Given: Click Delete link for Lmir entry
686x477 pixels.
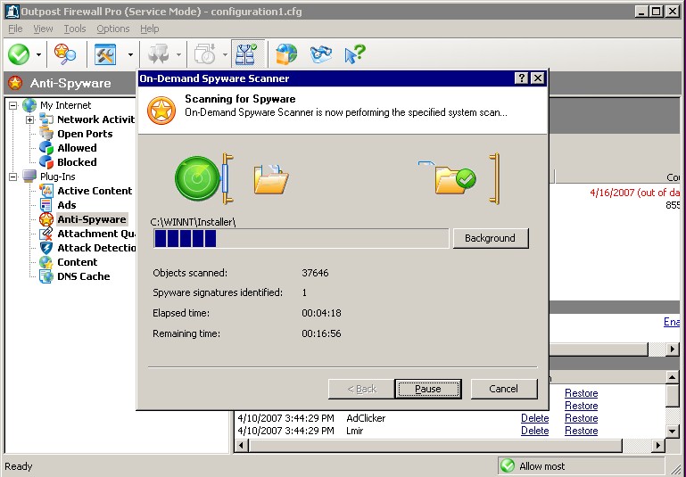Looking at the screenshot, I should point(534,431).
